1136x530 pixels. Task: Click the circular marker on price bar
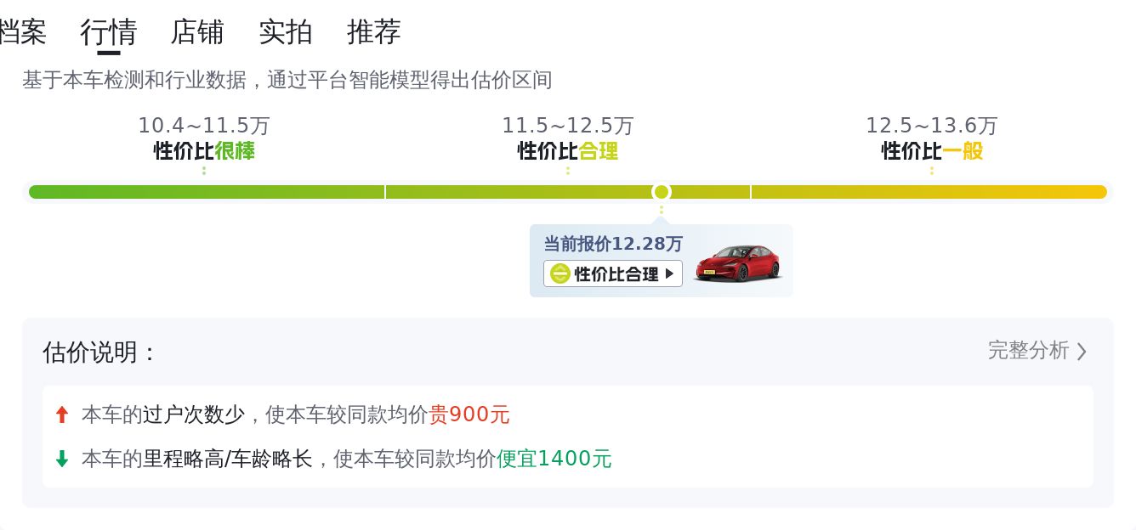point(662,192)
